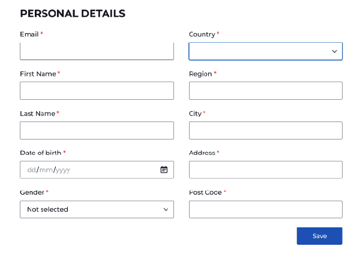Click the Country field label
Image resolution: width=360 pixels, height=258 pixels.
click(x=202, y=34)
